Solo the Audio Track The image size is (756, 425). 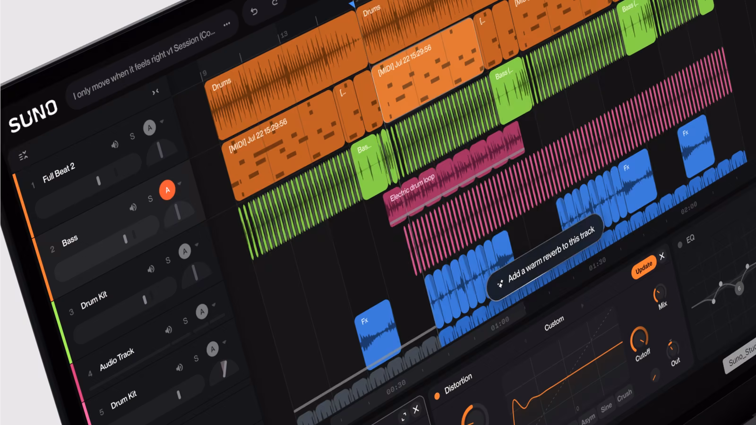tap(185, 321)
